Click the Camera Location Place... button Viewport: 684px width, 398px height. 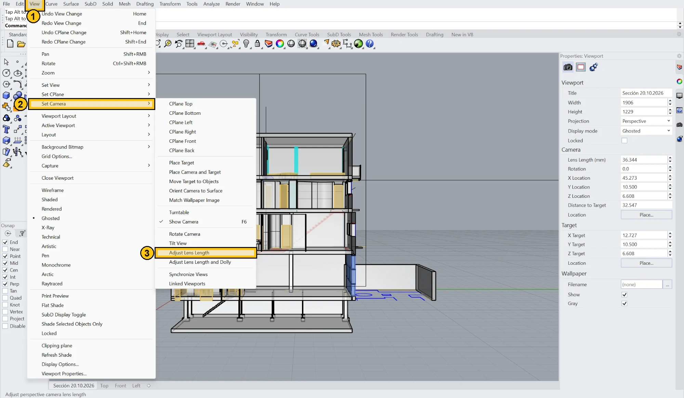coord(646,215)
